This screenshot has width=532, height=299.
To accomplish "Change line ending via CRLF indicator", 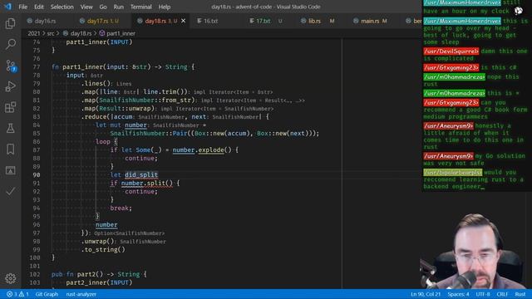I will tap(502, 294).
